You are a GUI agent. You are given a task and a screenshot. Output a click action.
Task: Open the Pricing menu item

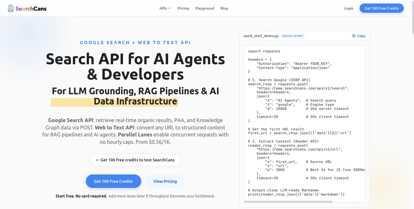[x=183, y=8]
